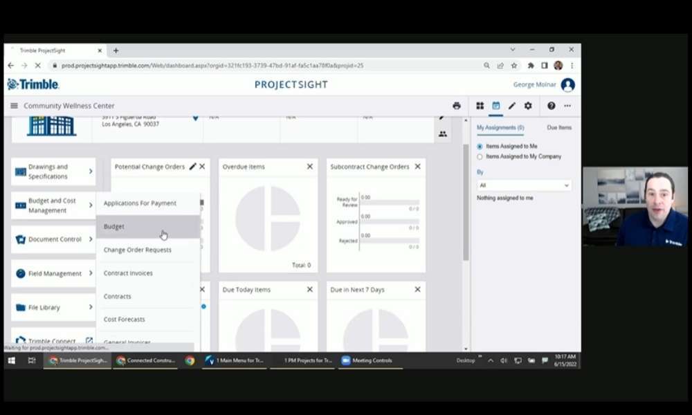Close the Overdue Items widget
This screenshot has width=692, height=415.
(x=309, y=167)
